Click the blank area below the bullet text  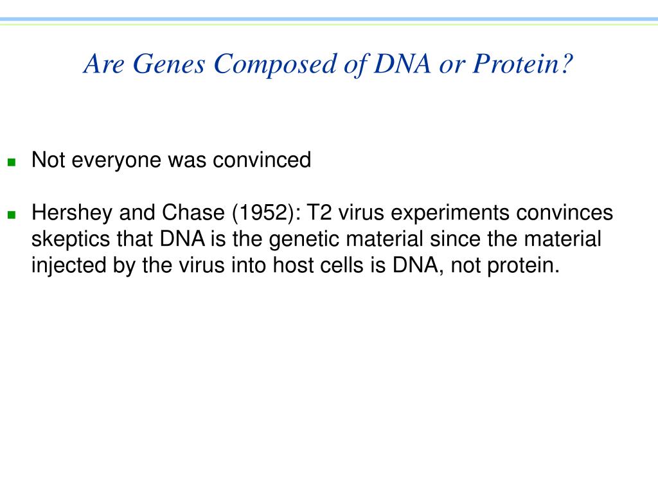[x=329, y=377]
